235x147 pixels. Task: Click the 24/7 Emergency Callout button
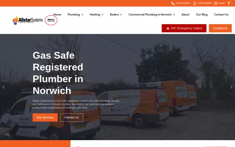click(184, 28)
